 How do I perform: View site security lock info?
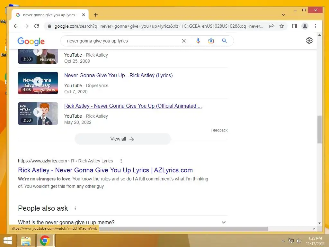pos(49,26)
